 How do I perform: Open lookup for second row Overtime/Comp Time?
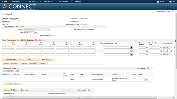click(x=161, y=51)
